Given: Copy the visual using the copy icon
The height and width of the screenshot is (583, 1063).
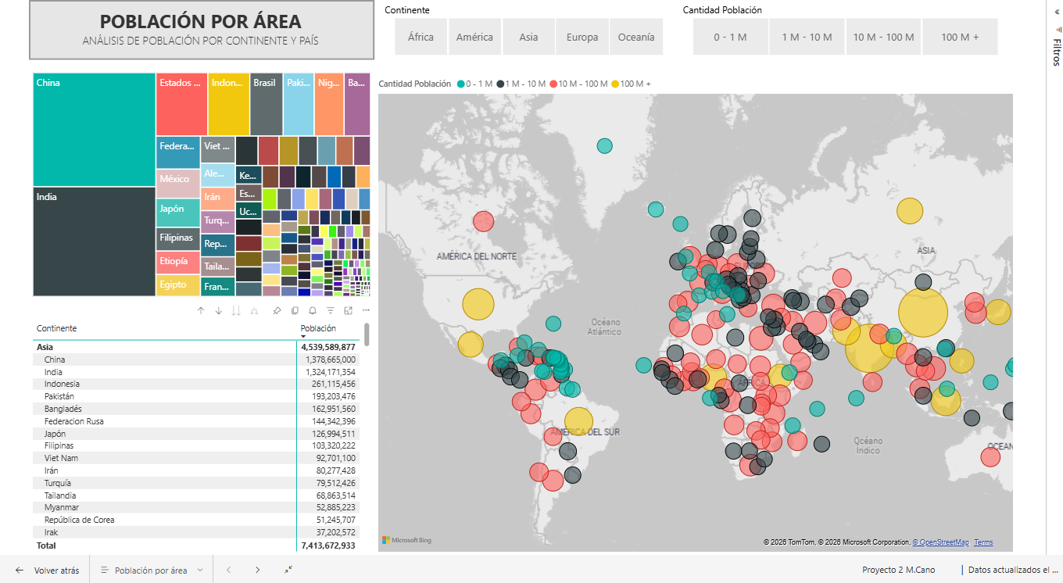Looking at the screenshot, I should click(x=295, y=310).
